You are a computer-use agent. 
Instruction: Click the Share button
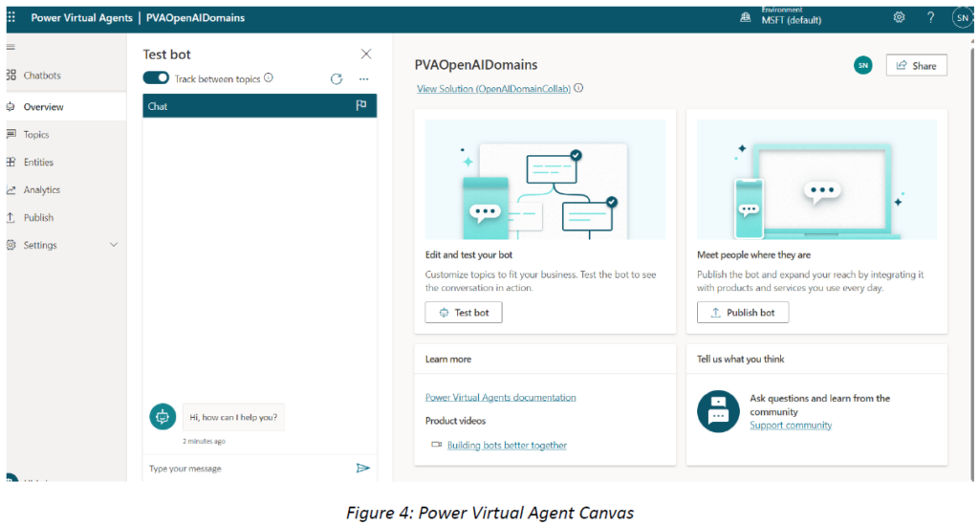point(916,66)
